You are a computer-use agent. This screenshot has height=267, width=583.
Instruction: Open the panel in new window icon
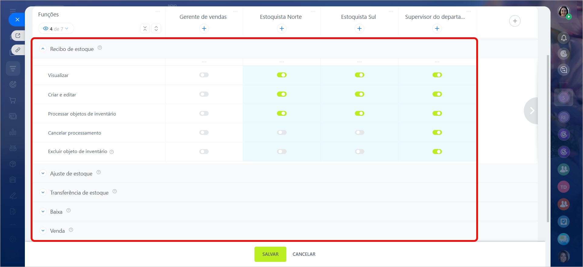click(18, 35)
